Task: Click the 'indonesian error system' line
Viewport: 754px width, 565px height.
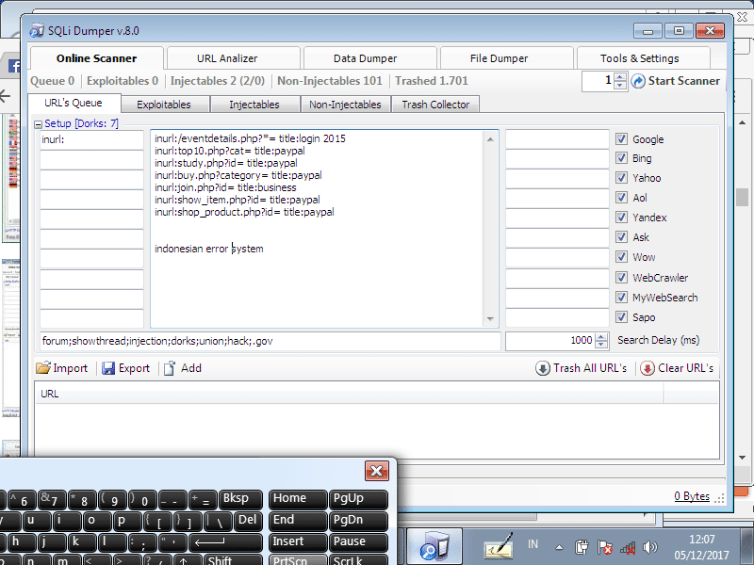Action: coord(208,249)
